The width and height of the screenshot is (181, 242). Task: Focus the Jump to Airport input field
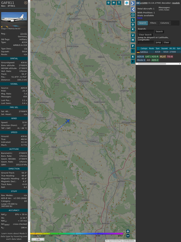146,42
